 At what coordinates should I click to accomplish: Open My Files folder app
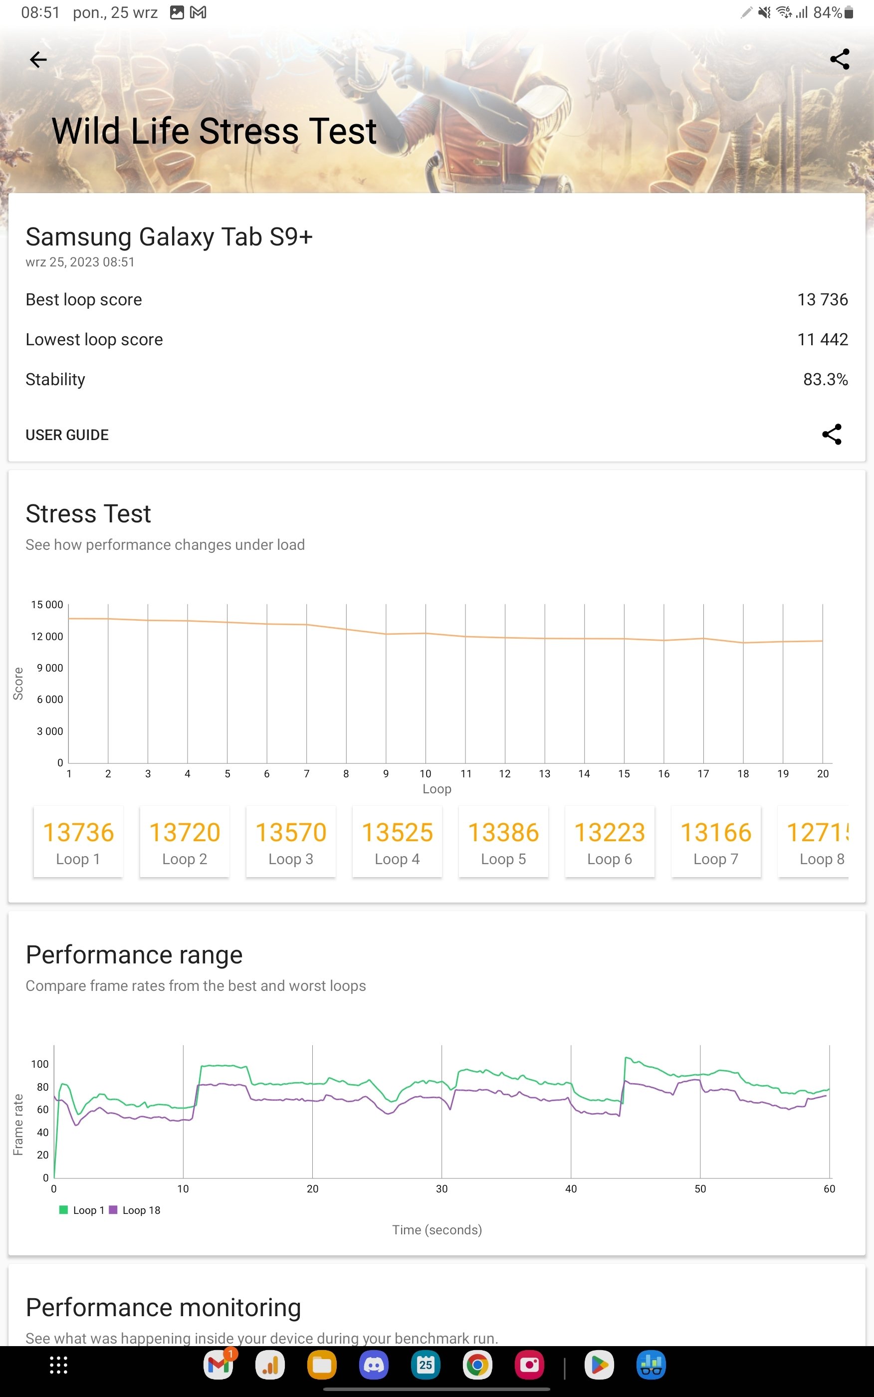click(322, 1365)
